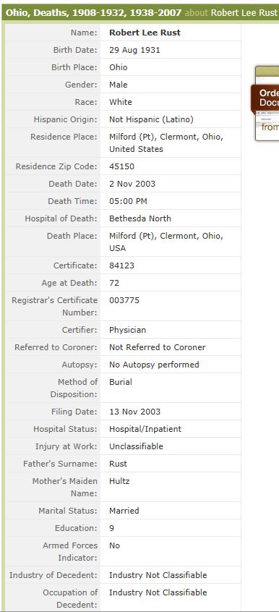Click the Method of Disposition Burial value

click(x=121, y=382)
